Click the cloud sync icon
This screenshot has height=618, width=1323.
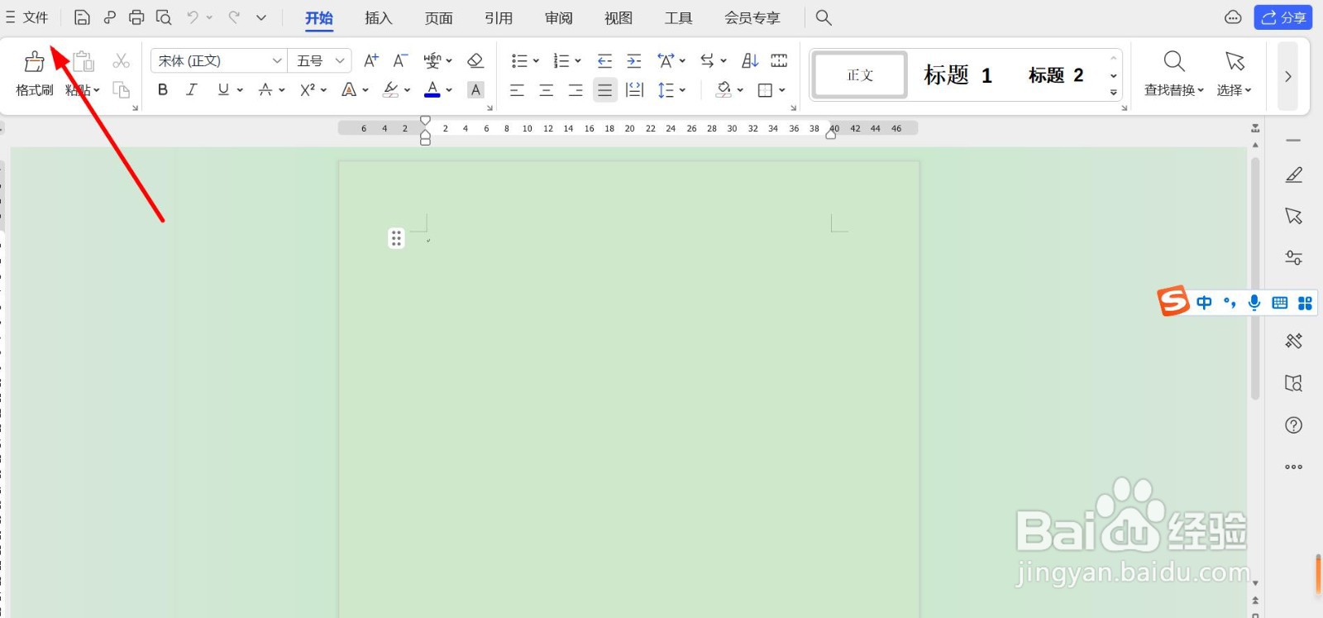1233,17
